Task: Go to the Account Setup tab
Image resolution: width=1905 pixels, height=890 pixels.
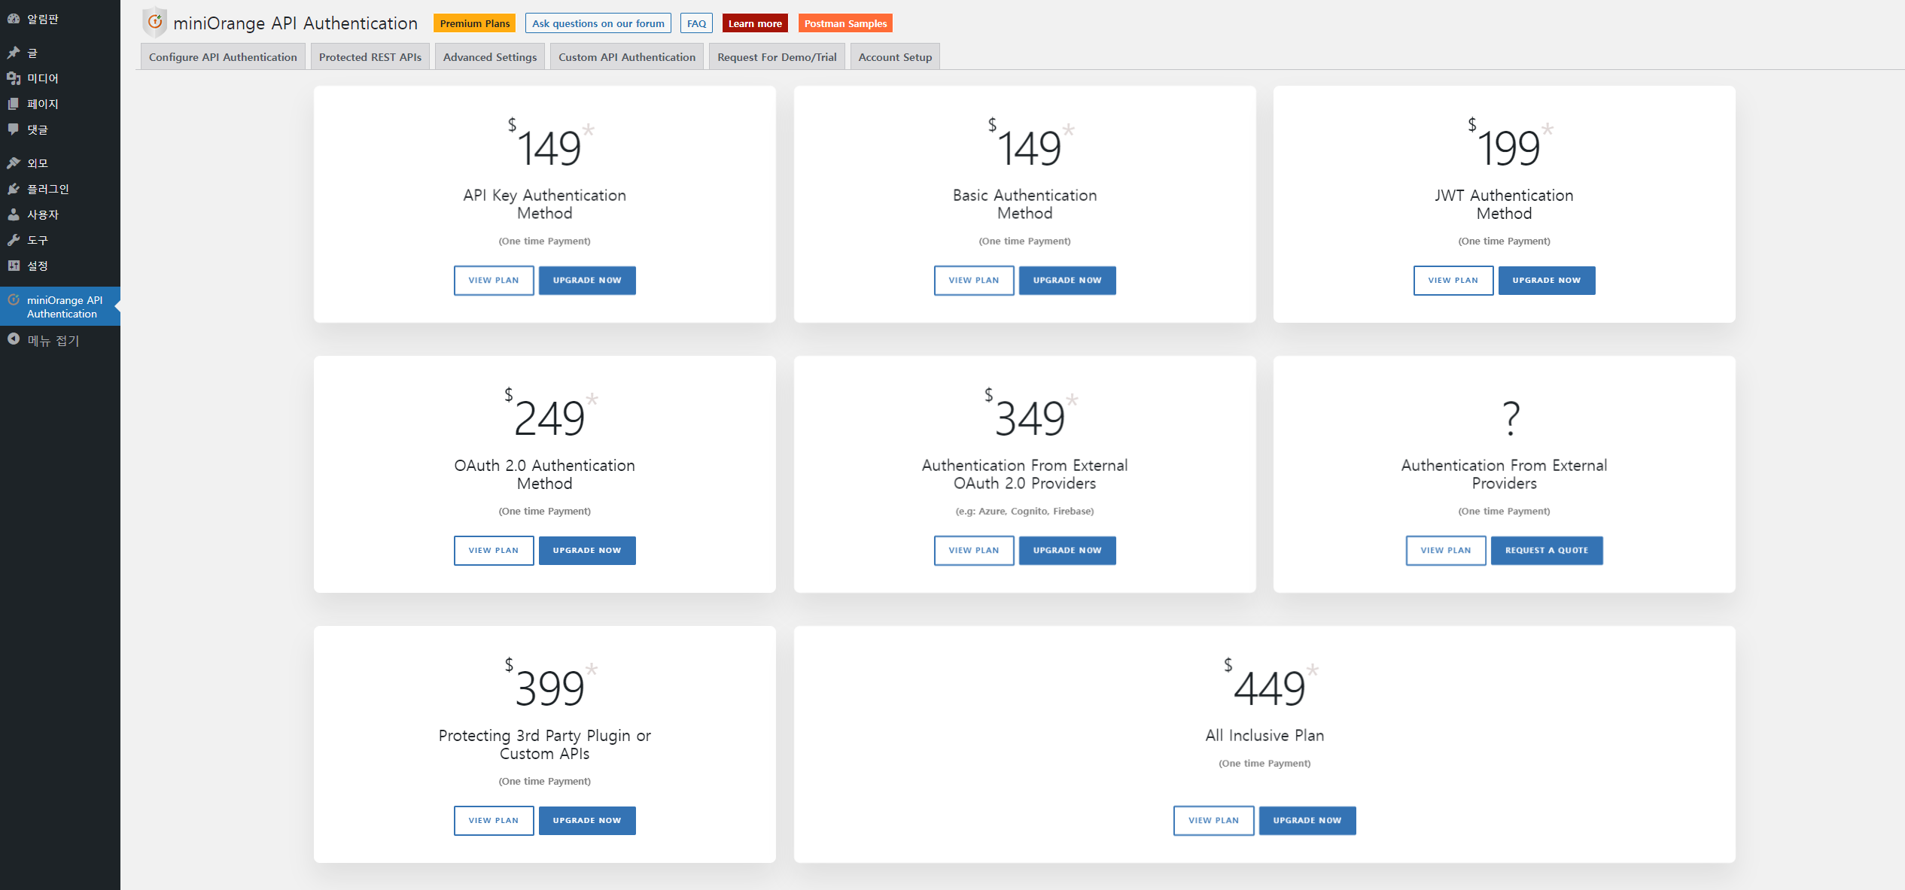Action: coord(895,57)
